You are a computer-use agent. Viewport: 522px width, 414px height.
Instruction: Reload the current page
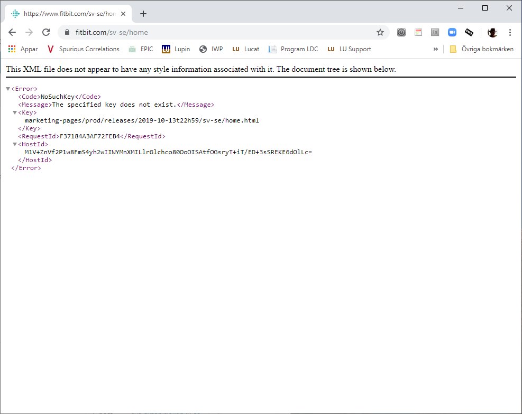[x=46, y=32]
